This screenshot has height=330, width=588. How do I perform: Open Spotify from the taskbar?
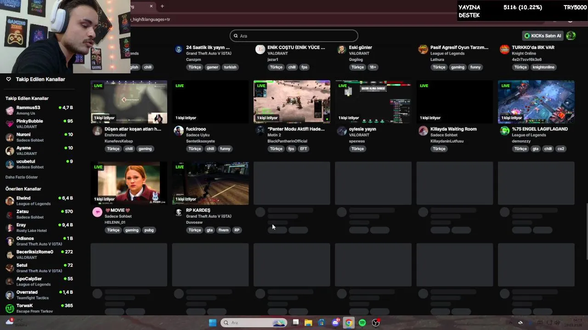coord(362,323)
